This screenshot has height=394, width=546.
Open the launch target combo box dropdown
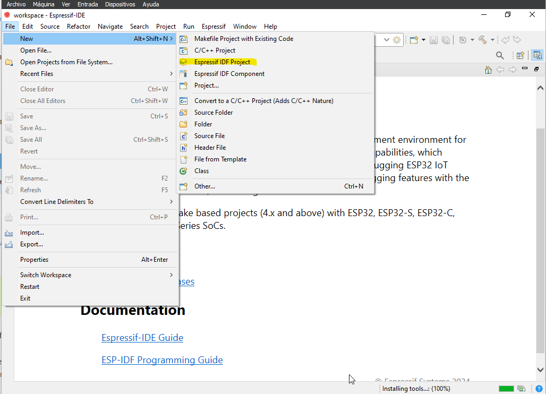[387, 40]
